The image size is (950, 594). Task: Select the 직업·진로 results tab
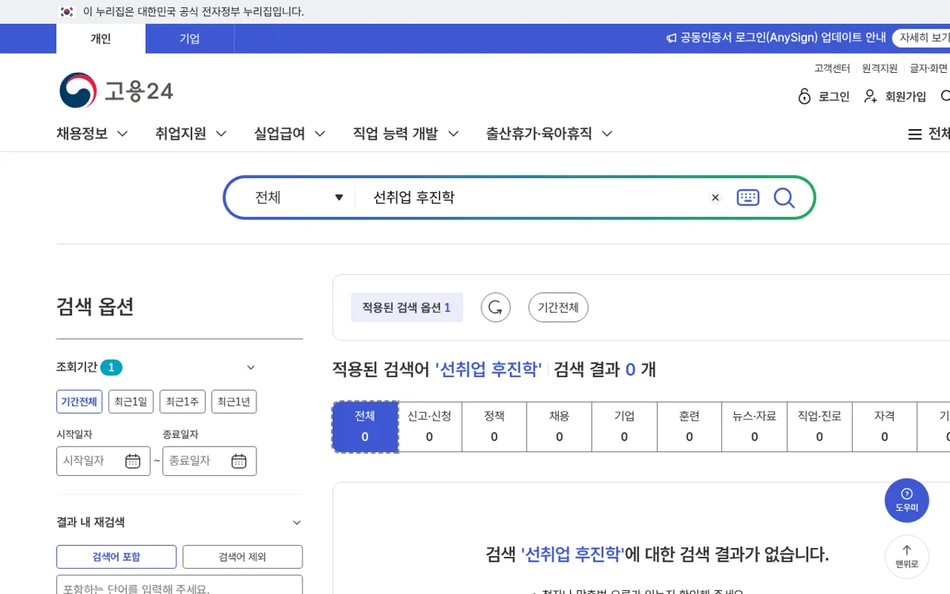click(819, 427)
